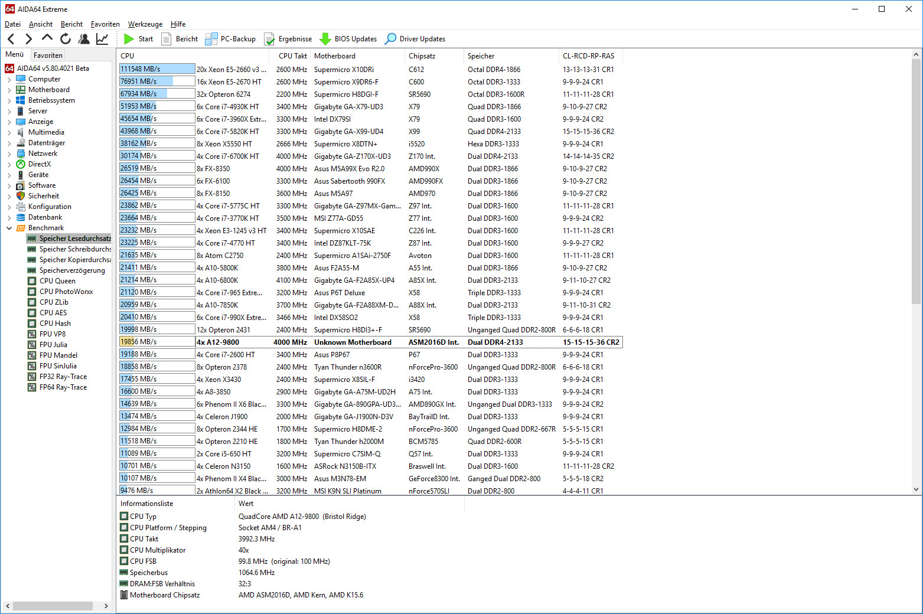Click the green Start benchmark arrow icon
923x614 pixels.
pyautogui.click(x=129, y=39)
